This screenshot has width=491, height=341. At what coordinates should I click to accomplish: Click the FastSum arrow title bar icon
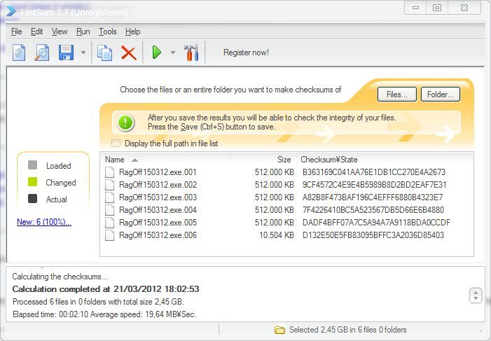11,11
